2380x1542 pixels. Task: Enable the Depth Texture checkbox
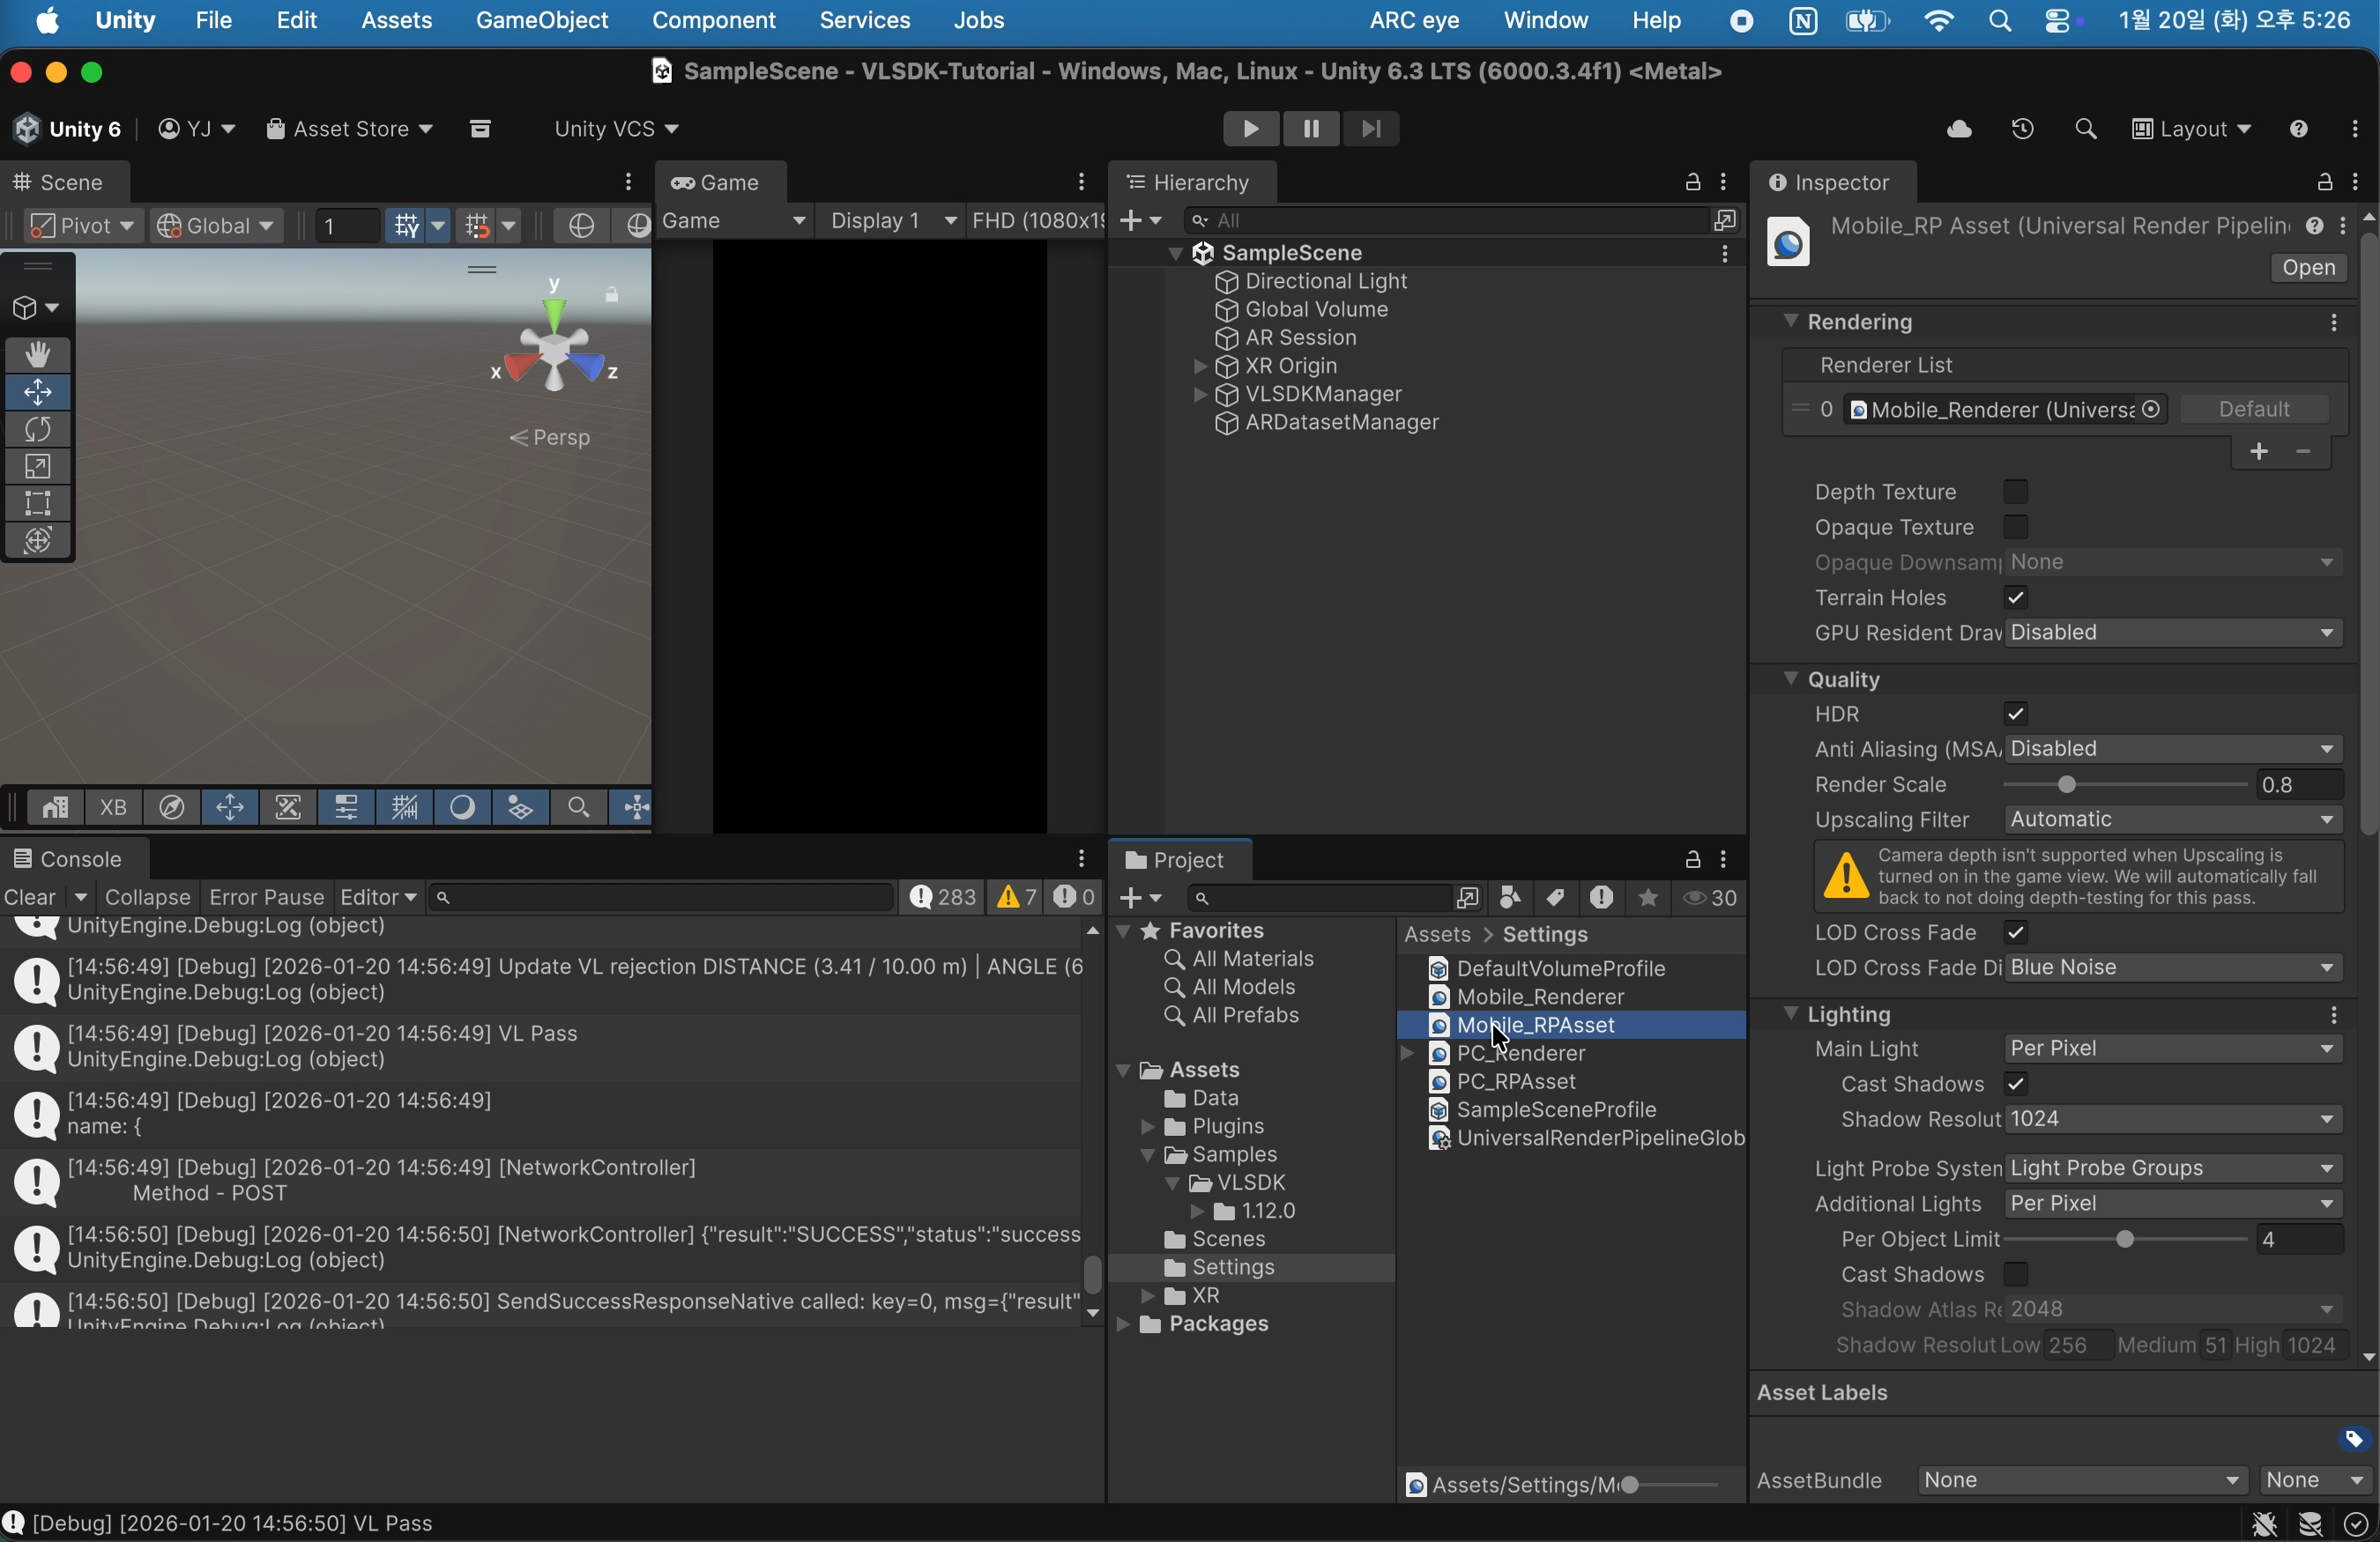tap(2015, 492)
